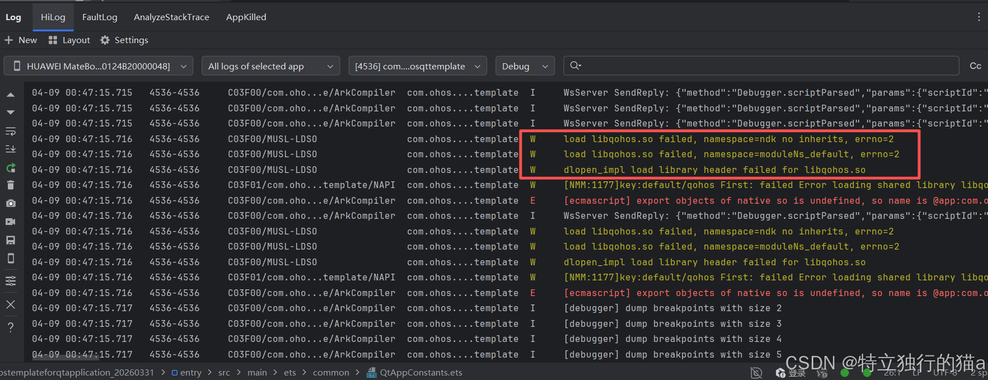Click the down arrow icon in log sidebar
The image size is (988, 380).
pos(11,112)
